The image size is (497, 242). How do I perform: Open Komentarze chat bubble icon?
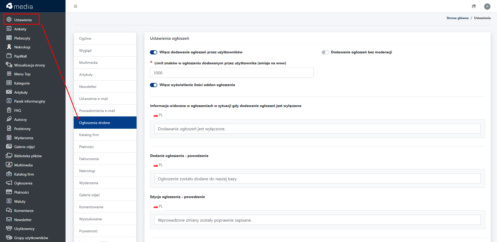[x=9, y=210]
